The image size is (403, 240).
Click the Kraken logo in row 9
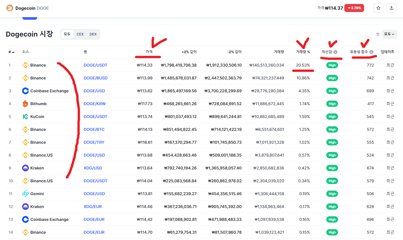click(x=25, y=168)
